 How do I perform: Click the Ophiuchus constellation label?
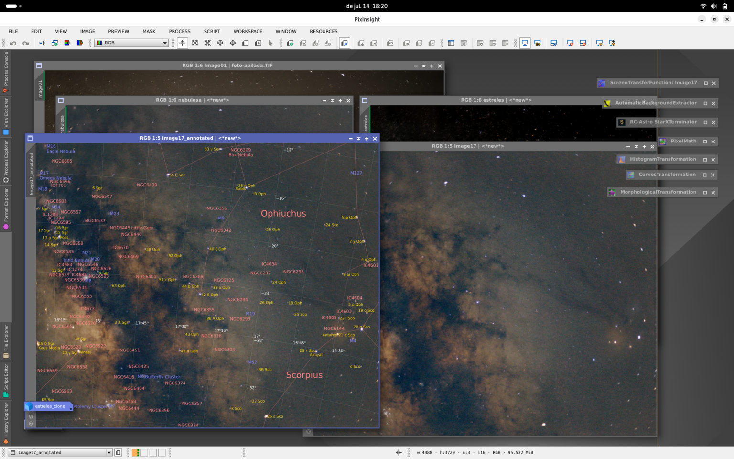tap(283, 214)
